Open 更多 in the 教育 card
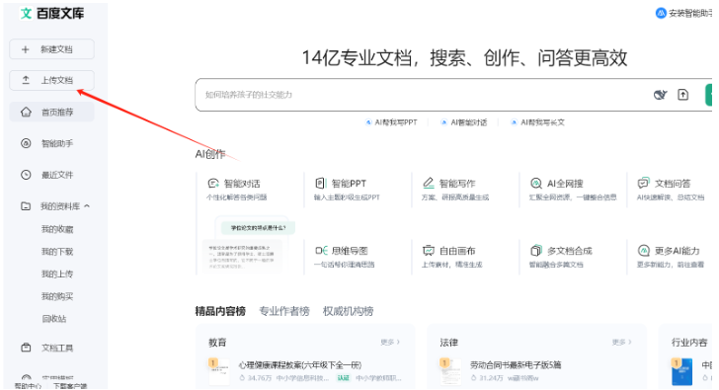The height and width of the screenshot is (390, 719). tap(390, 342)
